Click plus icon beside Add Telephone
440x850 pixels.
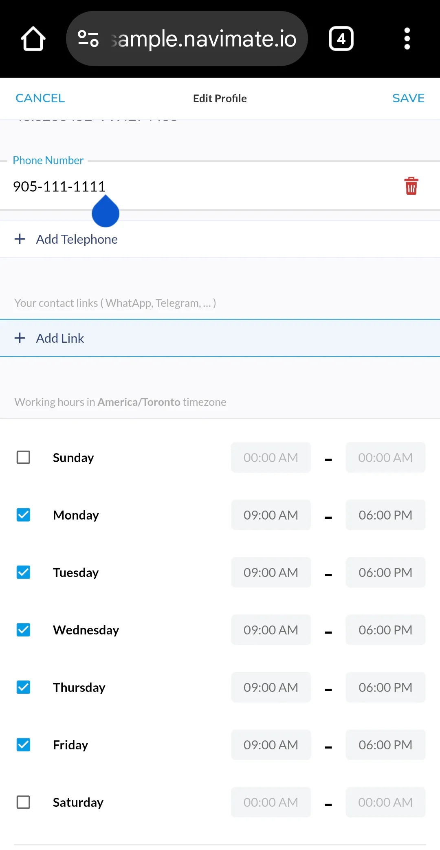coord(20,239)
